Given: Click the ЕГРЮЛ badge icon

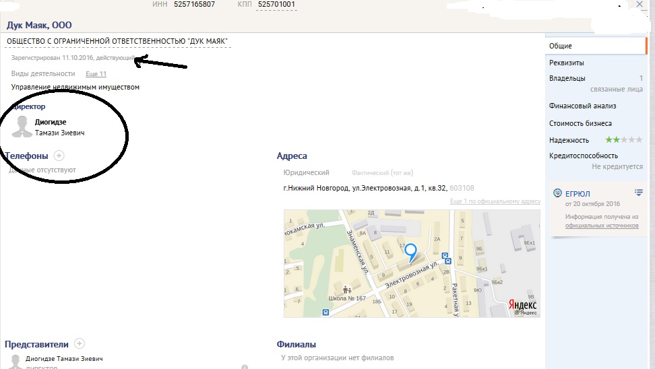Looking at the screenshot, I should [x=557, y=193].
